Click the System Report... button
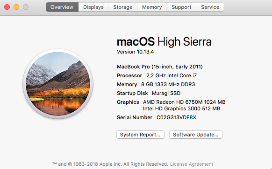 (x=140, y=135)
